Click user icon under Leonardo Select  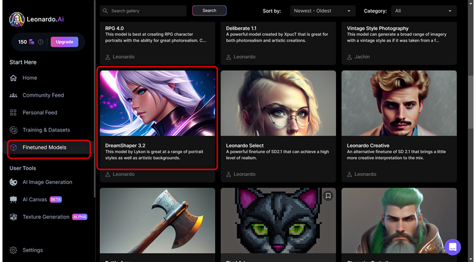click(x=229, y=175)
